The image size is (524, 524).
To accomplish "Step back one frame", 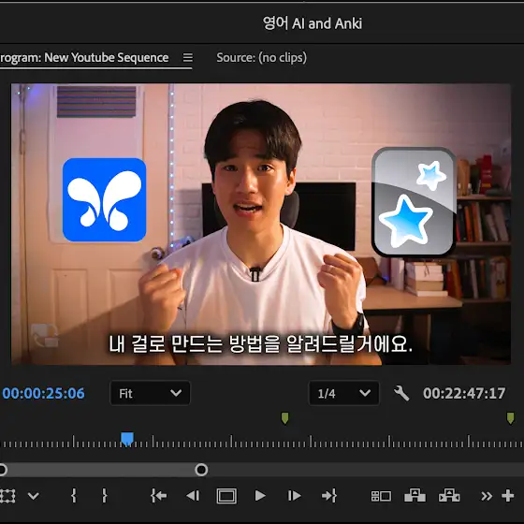I will [193, 496].
